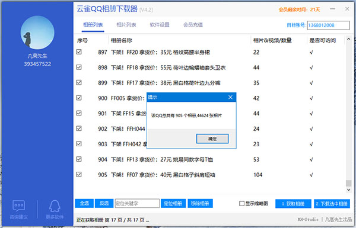The image size is (356, 228).
Task: Click the 会员剩余时间: 21天 text
Action: click(299, 9)
